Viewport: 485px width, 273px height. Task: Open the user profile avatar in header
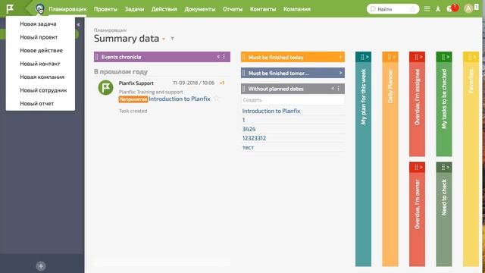pyautogui.click(x=468, y=8)
